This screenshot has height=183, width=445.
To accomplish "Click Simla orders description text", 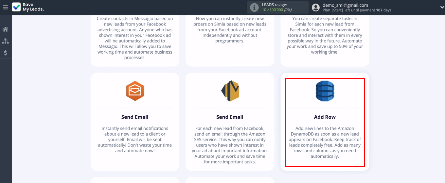I will (230, 30).
